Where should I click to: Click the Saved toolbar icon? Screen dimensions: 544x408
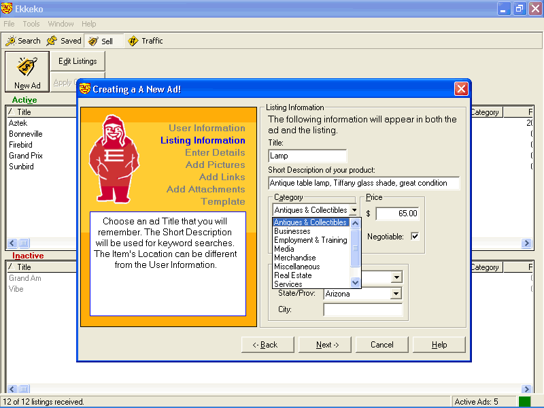tap(52, 41)
